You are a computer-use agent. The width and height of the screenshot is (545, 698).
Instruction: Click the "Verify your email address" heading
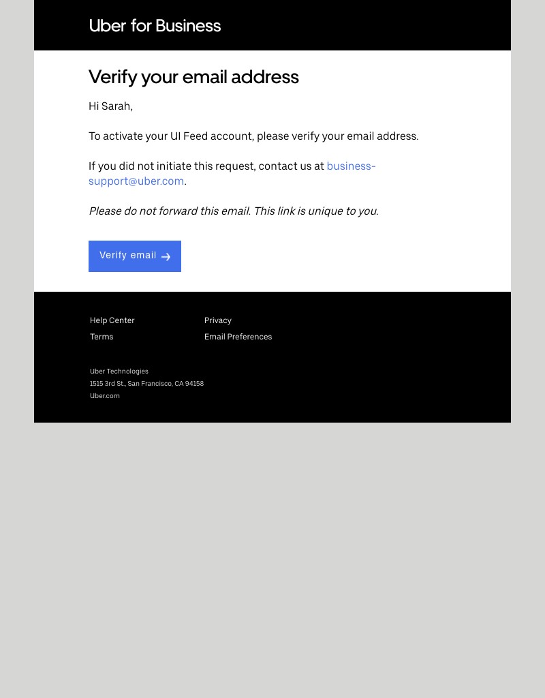click(x=193, y=77)
